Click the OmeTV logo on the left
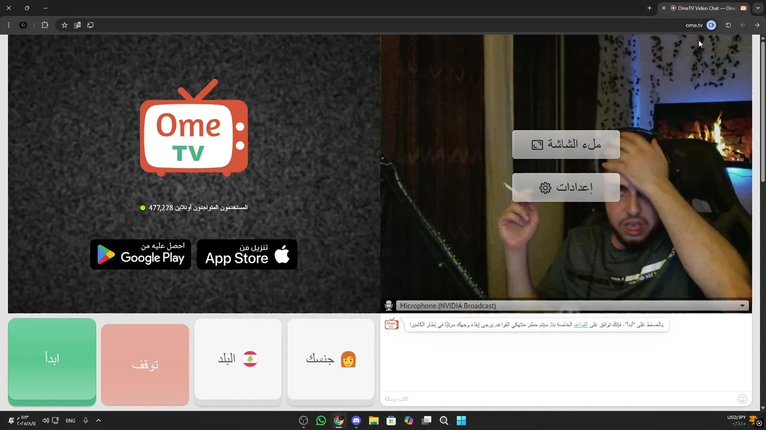766x430 pixels. pyautogui.click(x=194, y=128)
